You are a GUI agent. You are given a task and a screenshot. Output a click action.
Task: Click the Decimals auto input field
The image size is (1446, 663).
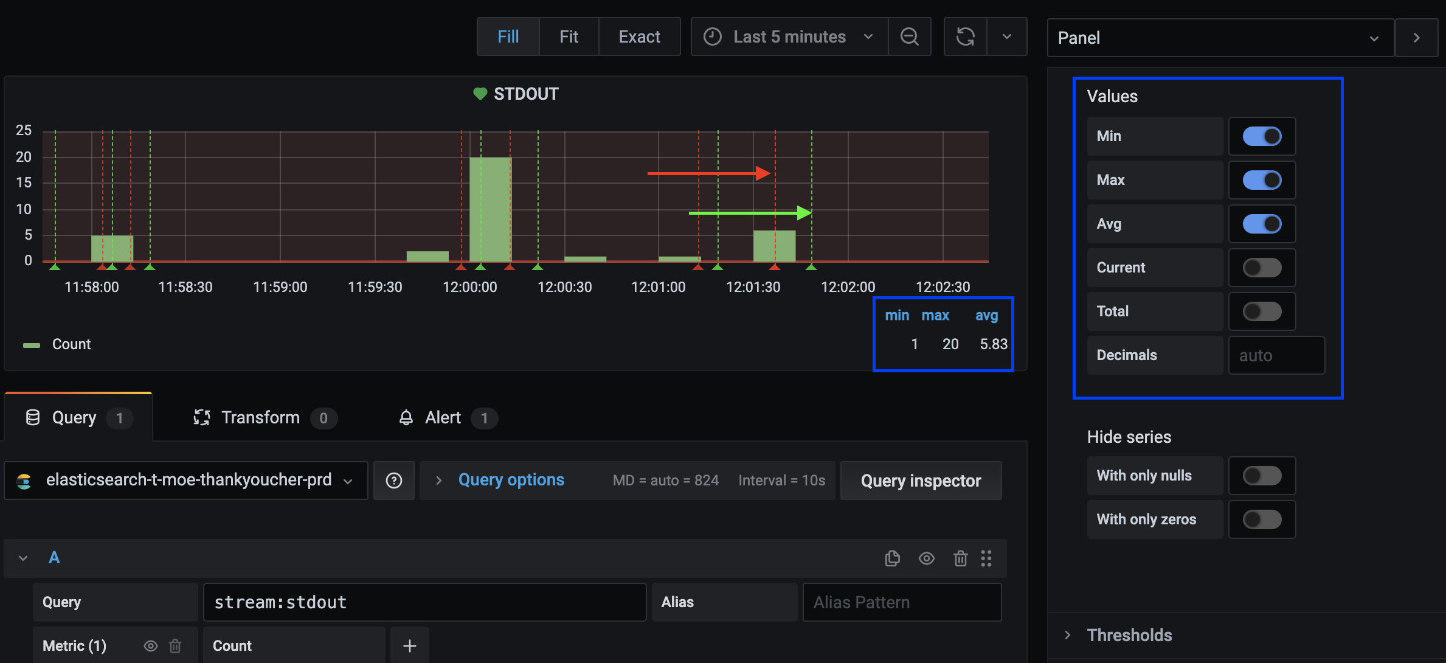click(1276, 355)
